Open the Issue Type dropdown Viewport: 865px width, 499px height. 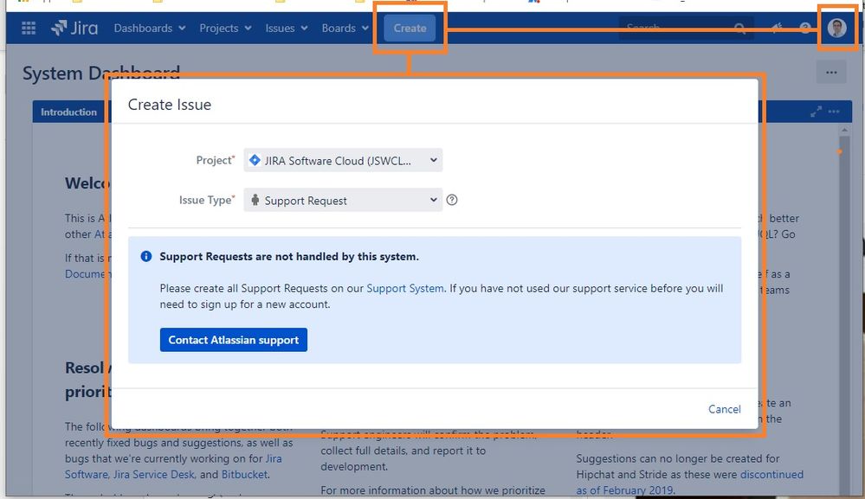coord(343,200)
